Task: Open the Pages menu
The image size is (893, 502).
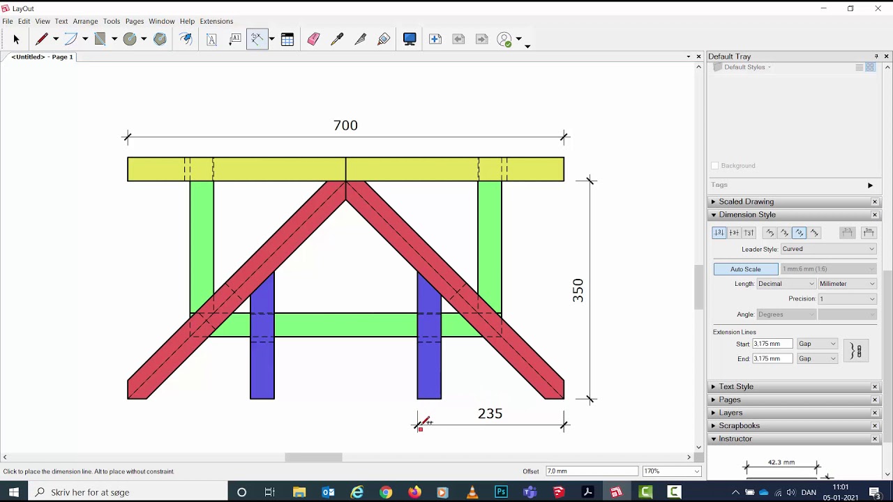Action: coord(135,21)
